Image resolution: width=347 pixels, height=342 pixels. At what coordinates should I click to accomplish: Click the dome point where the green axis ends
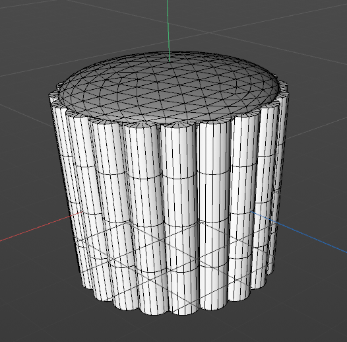[170, 61]
